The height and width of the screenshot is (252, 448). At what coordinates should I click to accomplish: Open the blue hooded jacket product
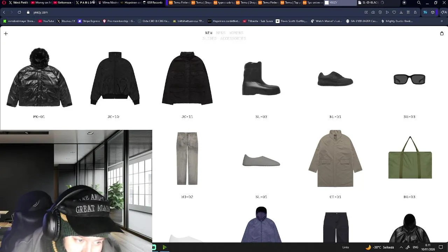click(261, 224)
